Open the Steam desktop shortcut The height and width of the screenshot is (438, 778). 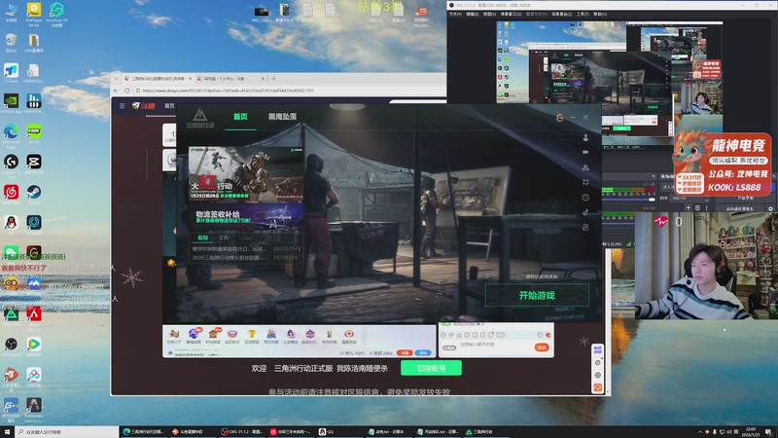point(34,194)
